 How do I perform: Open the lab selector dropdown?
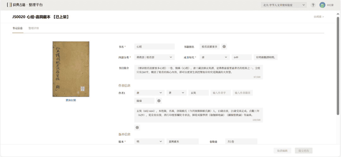(284, 5)
